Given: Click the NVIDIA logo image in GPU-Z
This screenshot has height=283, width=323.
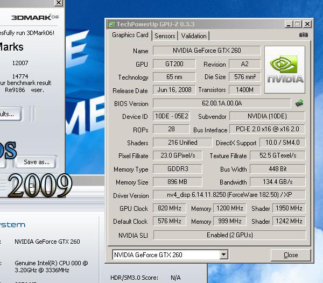Looking at the screenshot, I should tap(285, 69).
